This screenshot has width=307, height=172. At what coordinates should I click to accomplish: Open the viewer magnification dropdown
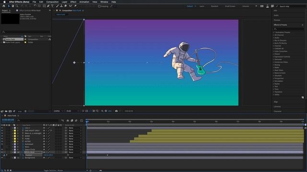(59, 111)
